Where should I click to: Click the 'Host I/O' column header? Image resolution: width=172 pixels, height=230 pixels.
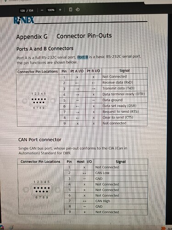(x=84, y=162)
